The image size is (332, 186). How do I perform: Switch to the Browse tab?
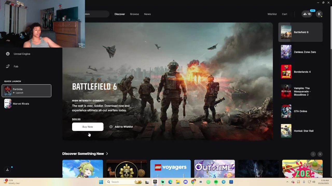point(134,14)
